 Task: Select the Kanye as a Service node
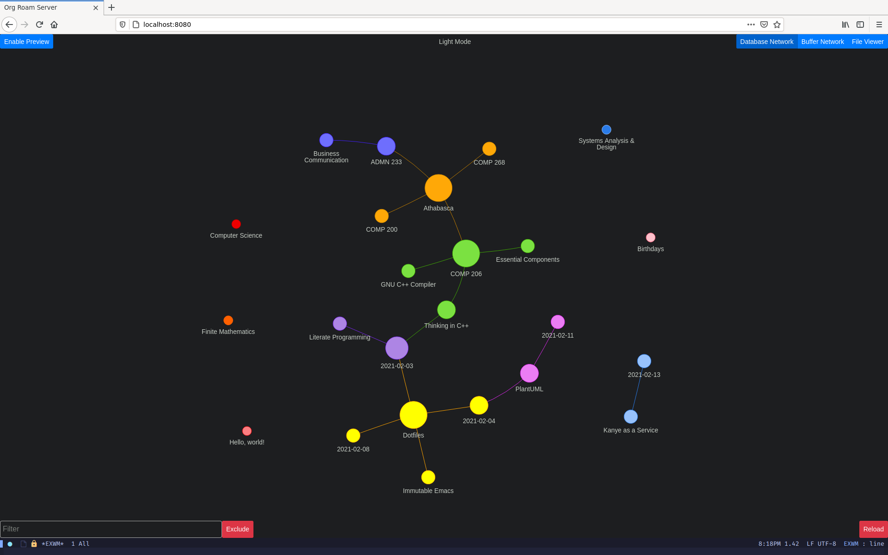pos(629,416)
